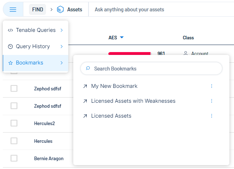Image resolution: width=234 pixels, height=169 pixels.
Task: Click the Assets cube icon in breadcrumb
Action: coord(61,10)
